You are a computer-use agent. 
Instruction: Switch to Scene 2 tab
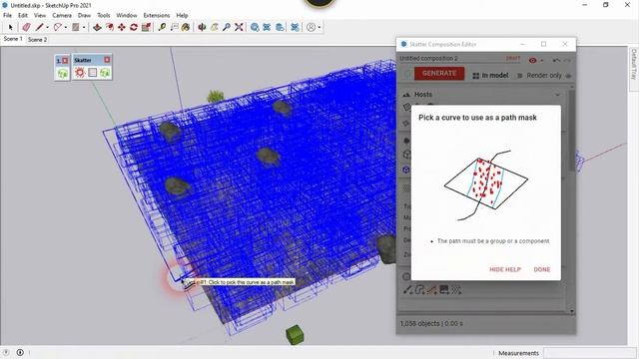[38, 40]
